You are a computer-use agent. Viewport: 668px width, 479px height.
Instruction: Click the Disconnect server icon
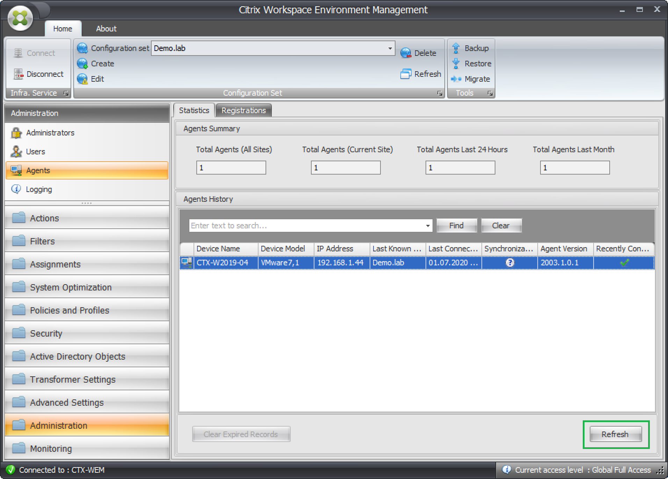18,74
